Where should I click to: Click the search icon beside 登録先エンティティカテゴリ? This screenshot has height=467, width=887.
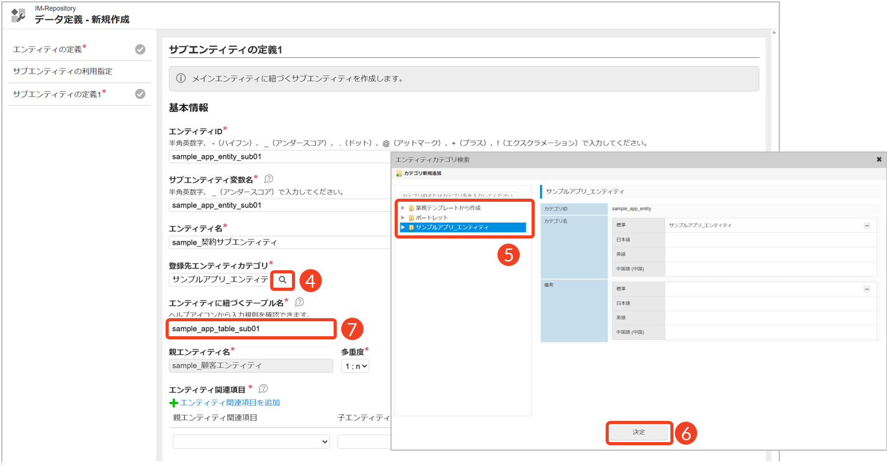point(283,280)
